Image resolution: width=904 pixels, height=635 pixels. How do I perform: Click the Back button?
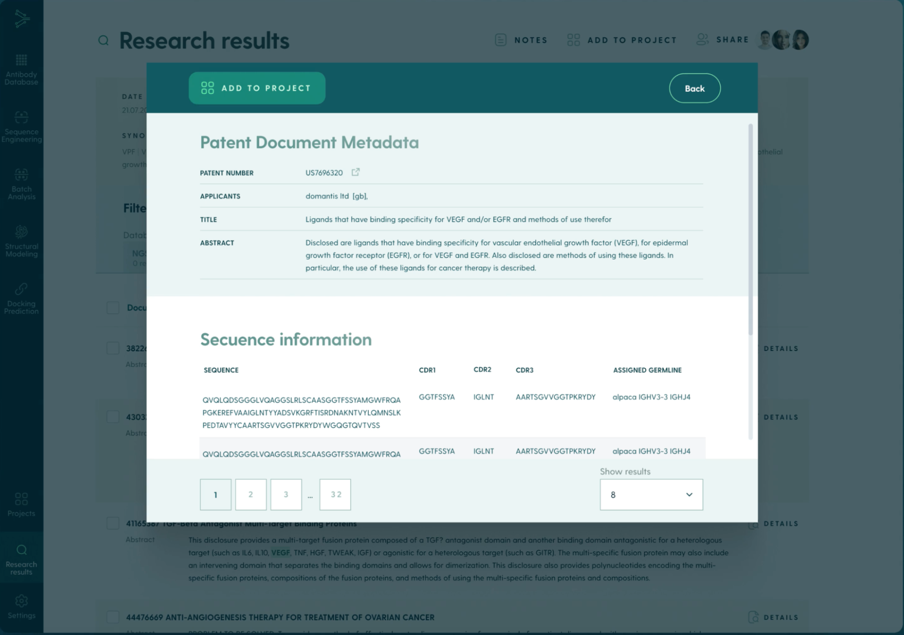click(694, 88)
